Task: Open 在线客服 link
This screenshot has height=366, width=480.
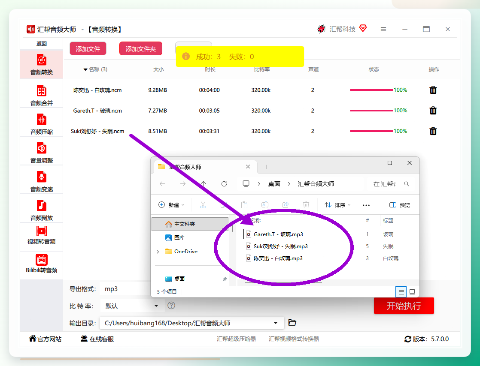Action: click(x=97, y=339)
